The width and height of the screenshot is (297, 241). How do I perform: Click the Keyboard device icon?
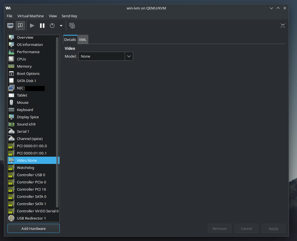click(x=11, y=110)
